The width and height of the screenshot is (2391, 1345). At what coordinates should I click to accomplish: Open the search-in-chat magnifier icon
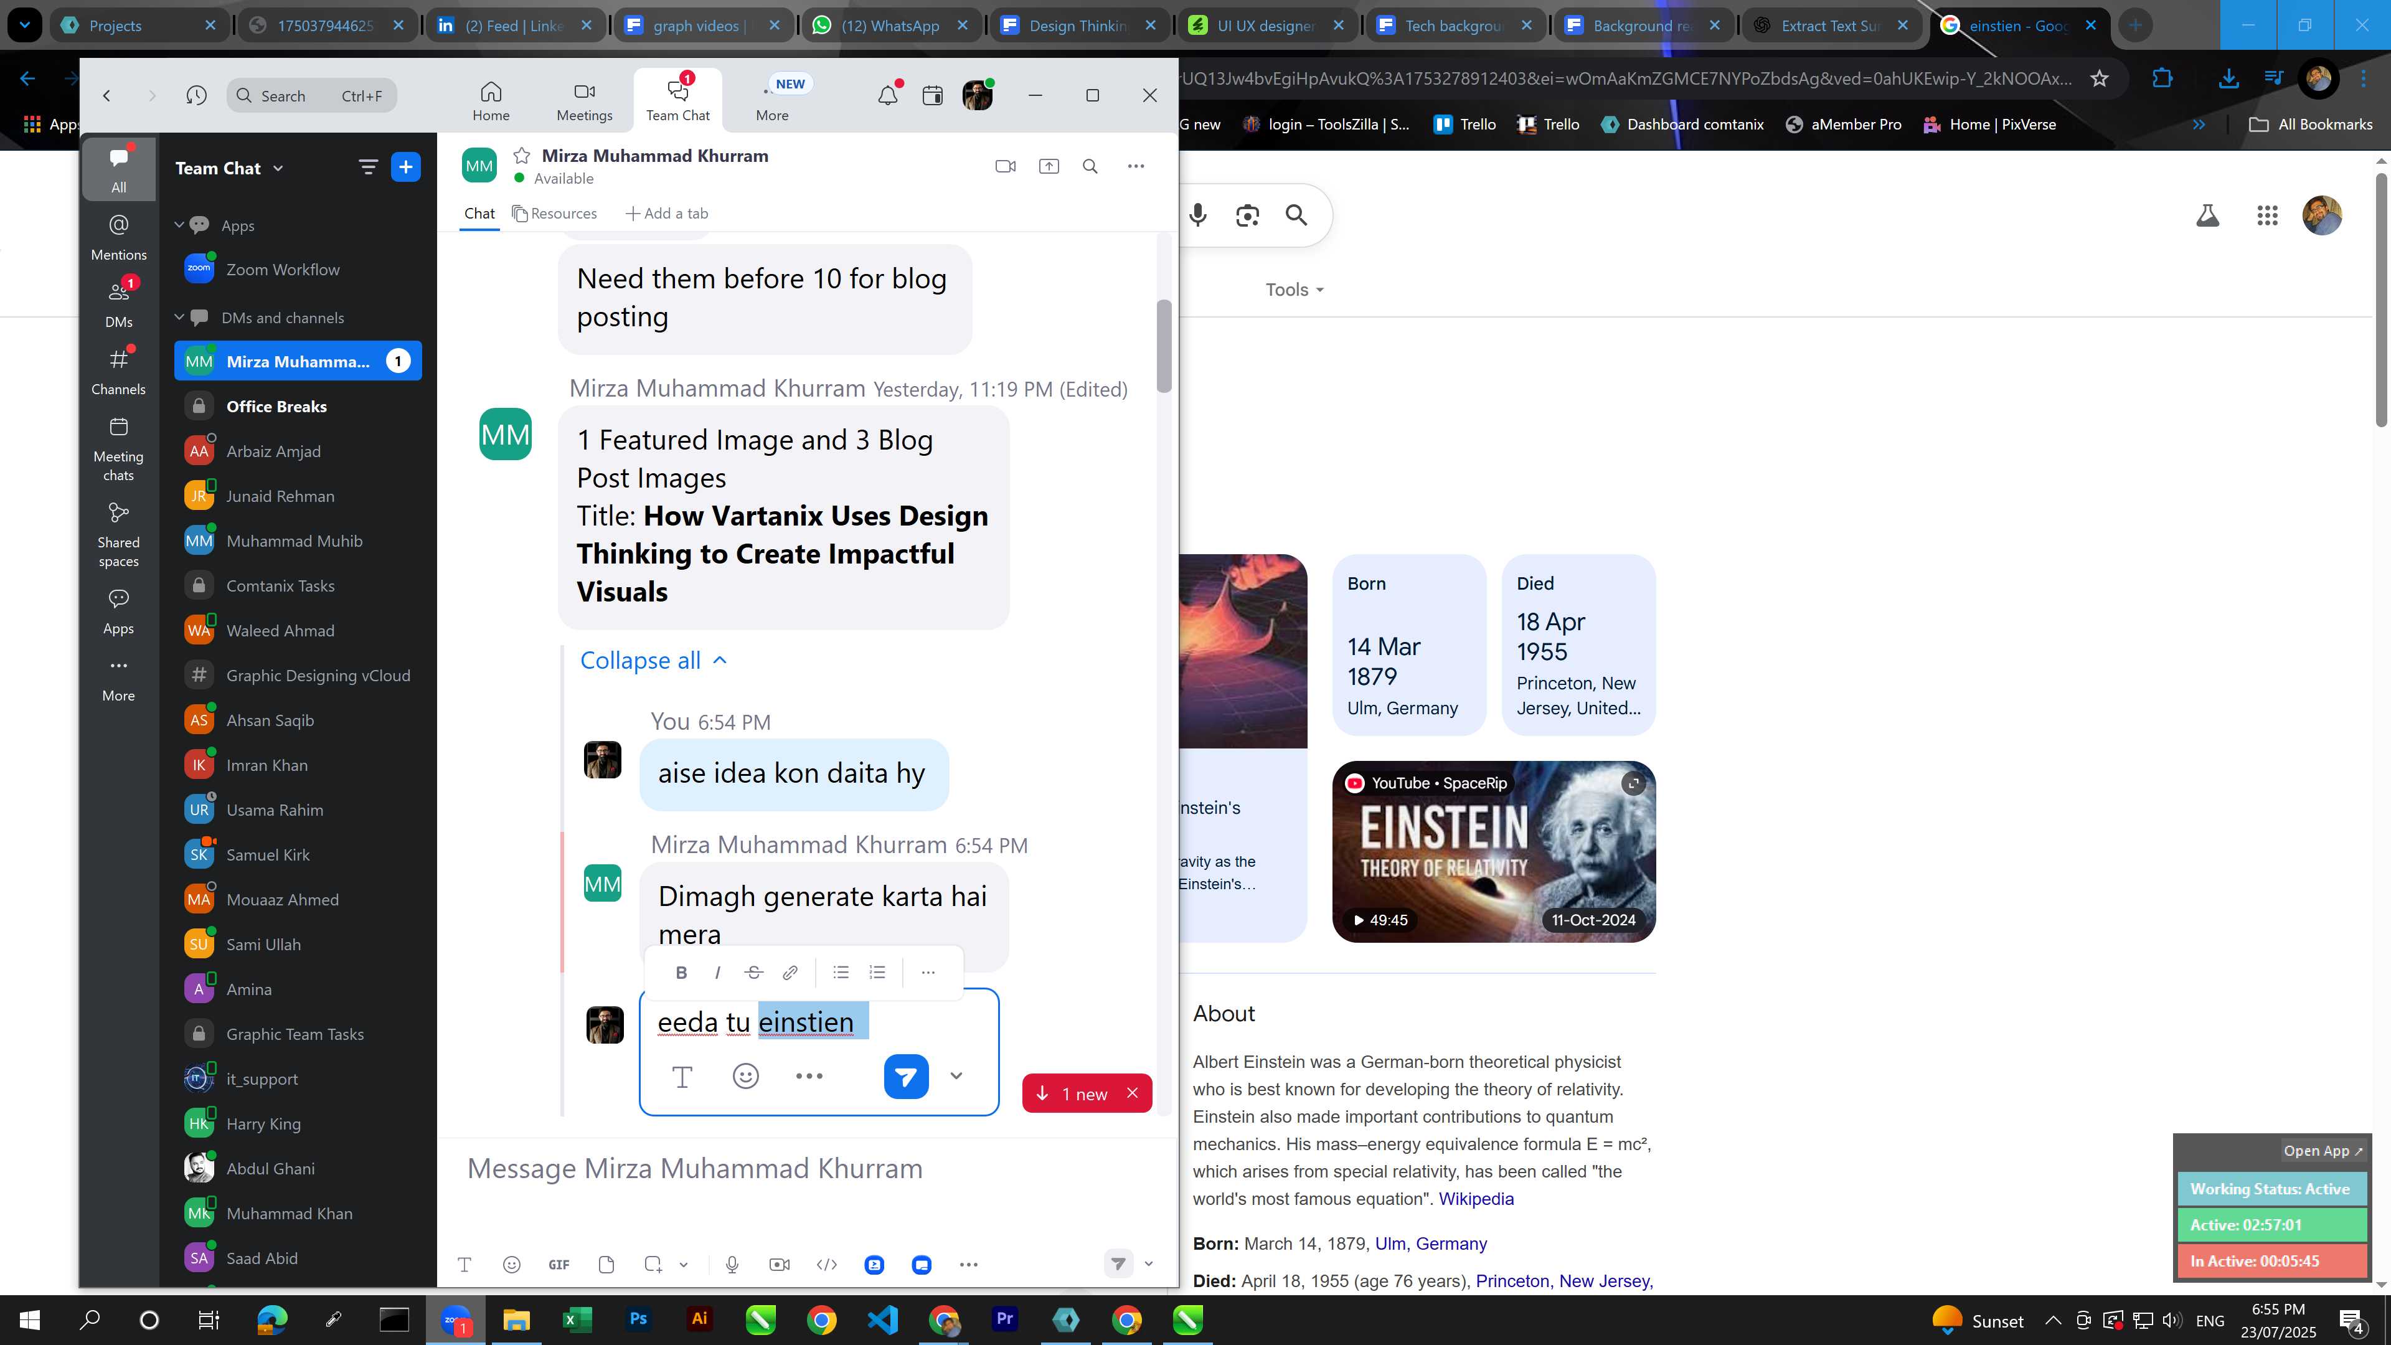pyautogui.click(x=1091, y=166)
